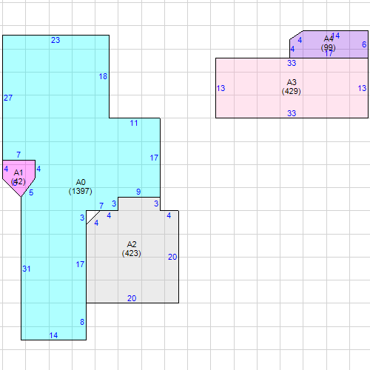Screen dimensions: 370x370
Task: Click the 31 dimension label in A0
Action: pos(27,269)
